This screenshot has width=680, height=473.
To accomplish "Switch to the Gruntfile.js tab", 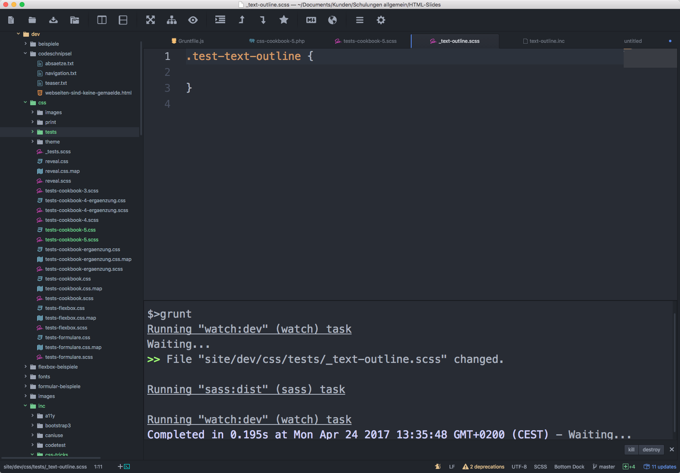I will tap(190, 41).
